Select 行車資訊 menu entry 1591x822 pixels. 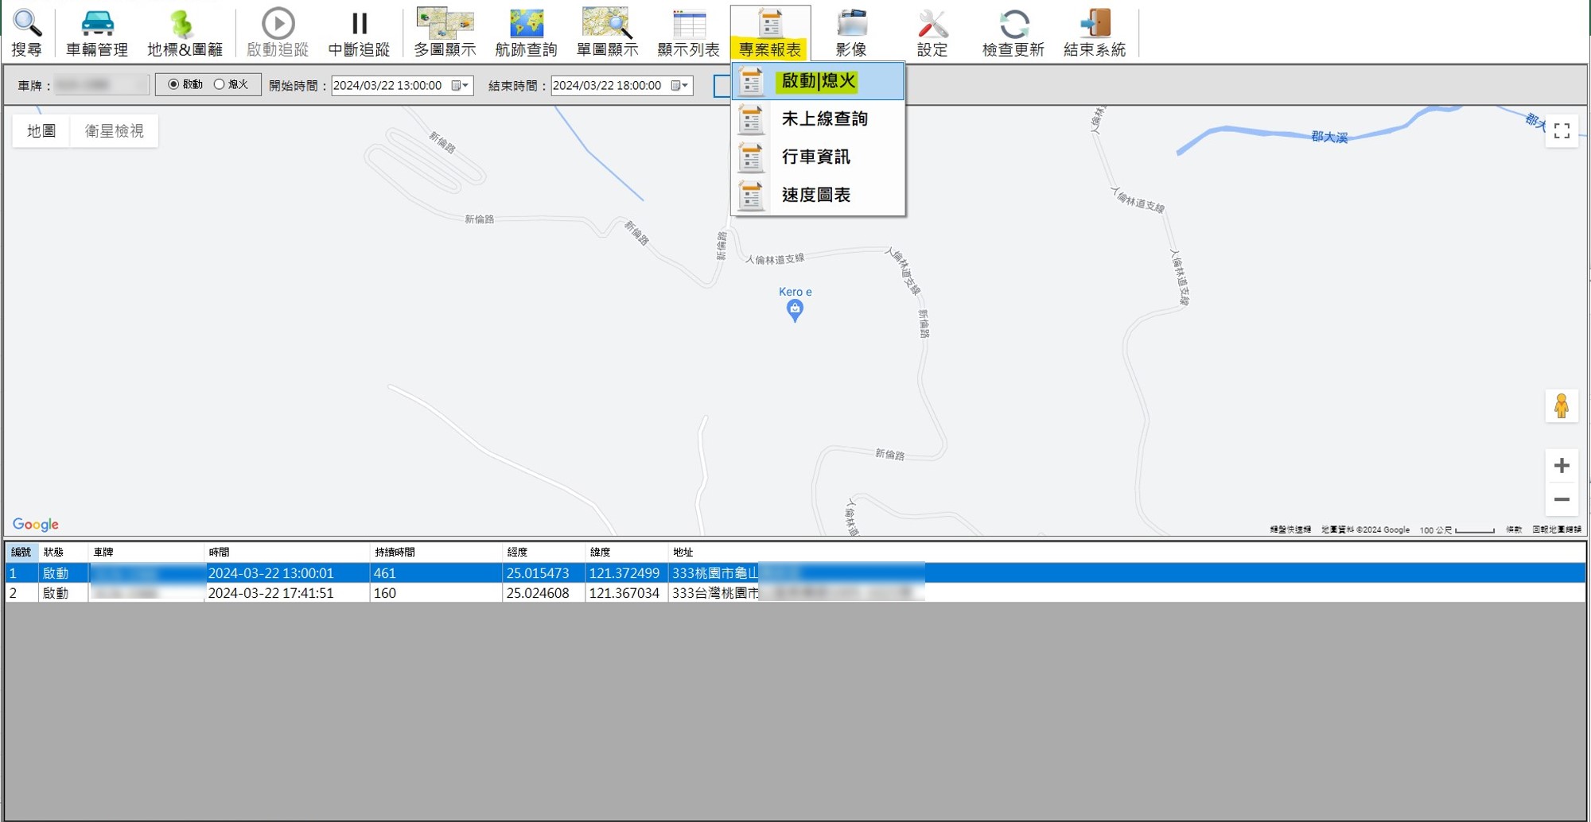pos(818,157)
